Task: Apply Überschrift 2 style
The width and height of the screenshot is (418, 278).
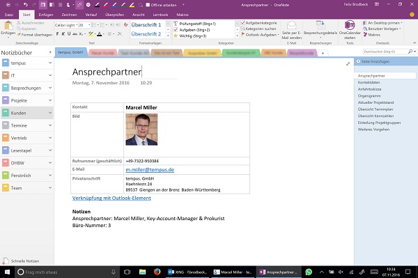Action: pos(146,34)
